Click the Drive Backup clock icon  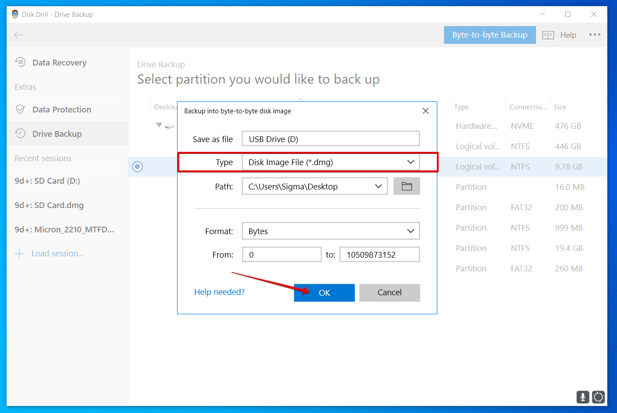(x=20, y=133)
